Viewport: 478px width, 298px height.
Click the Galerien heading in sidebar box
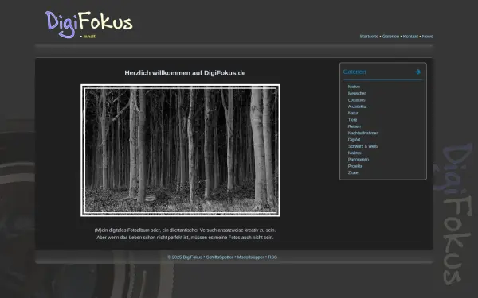tap(355, 72)
